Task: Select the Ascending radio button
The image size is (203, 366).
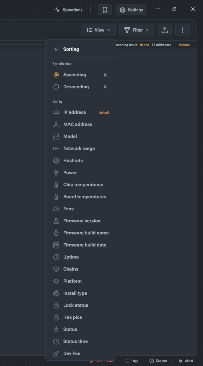Action: (x=56, y=75)
